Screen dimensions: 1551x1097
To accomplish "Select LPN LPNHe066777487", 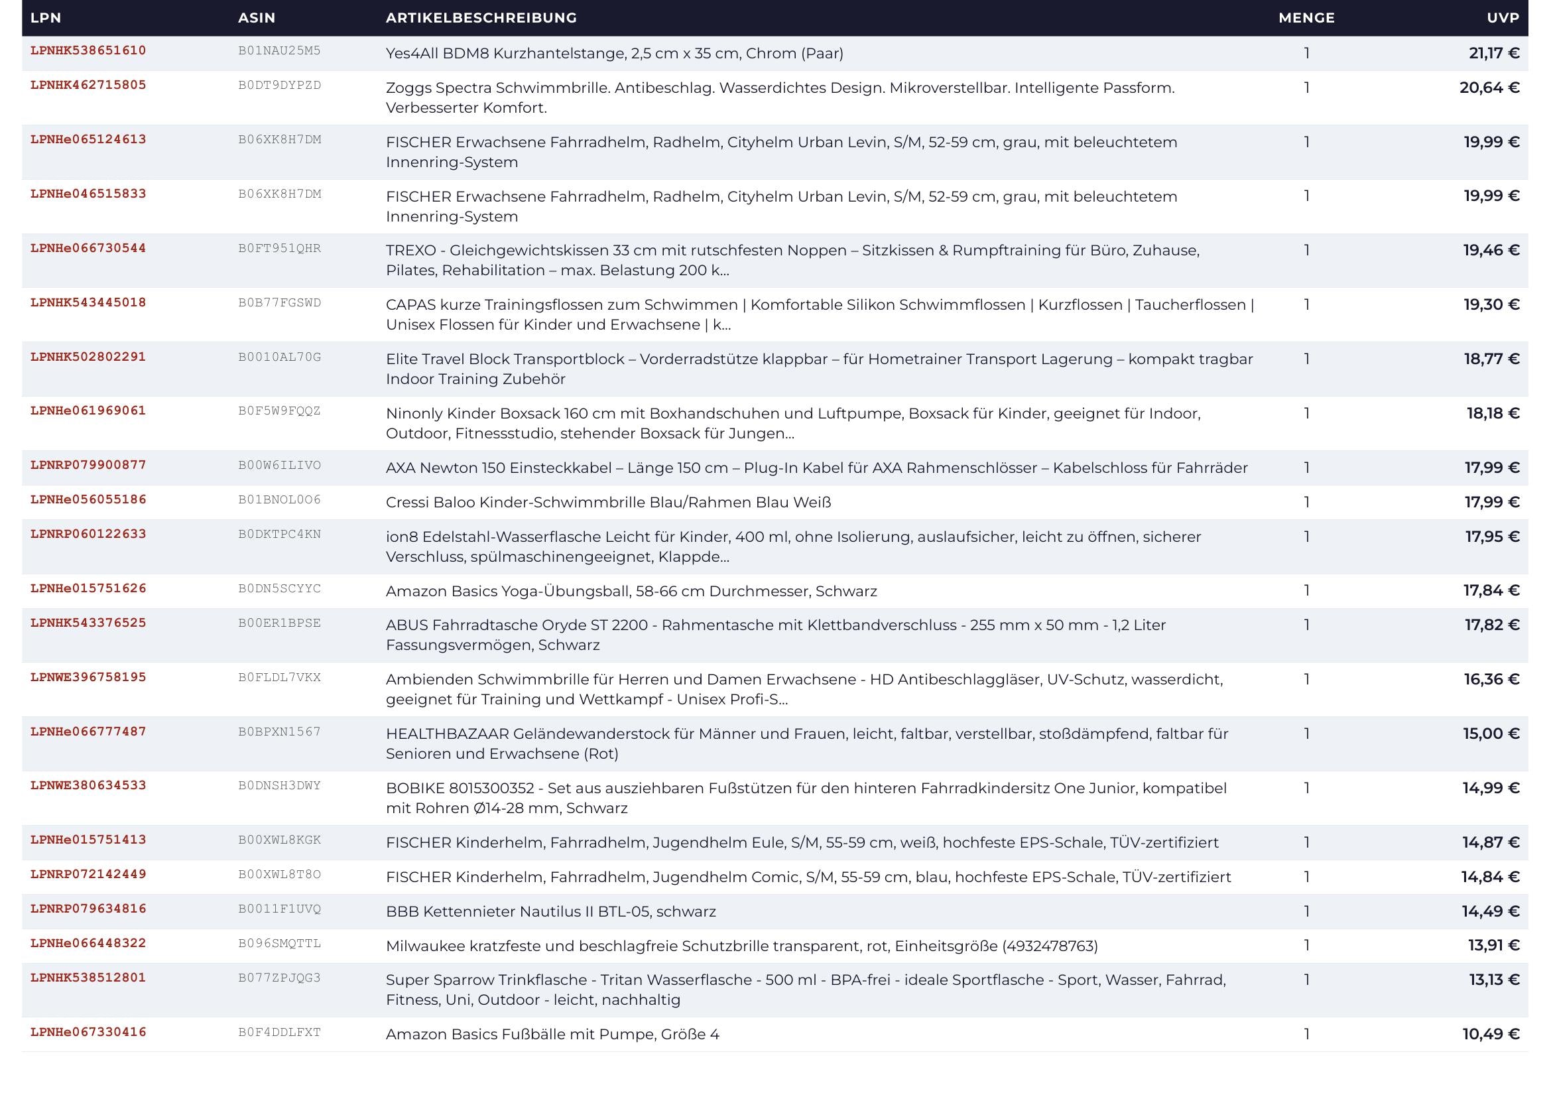I will coord(88,732).
